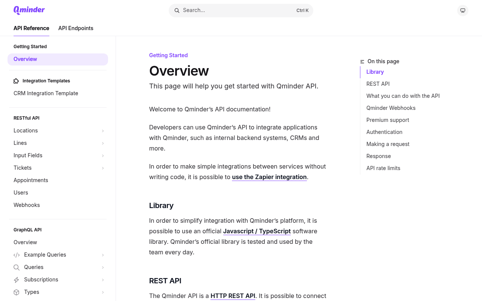
Task: Click the Ctrl K shortcut hint
Action: tap(302, 11)
